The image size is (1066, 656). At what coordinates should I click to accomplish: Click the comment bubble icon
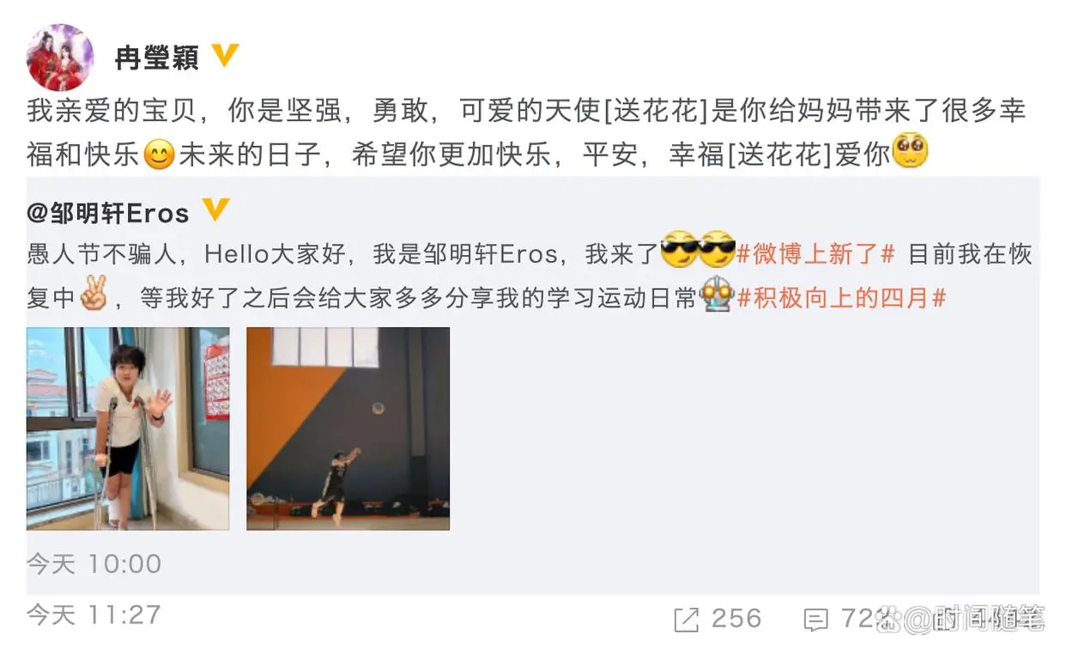pyautogui.click(x=815, y=619)
